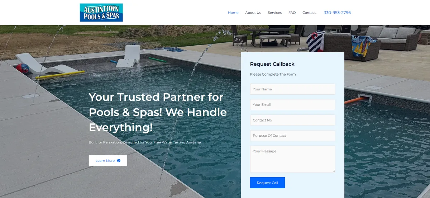The width and height of the screenshot is (430, 198).
Task: Submit with the Request Call button
Action: [x=267, y=183]
